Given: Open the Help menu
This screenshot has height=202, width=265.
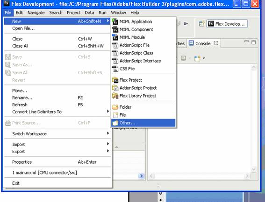Looking at the screenshot, I should 135,13.
